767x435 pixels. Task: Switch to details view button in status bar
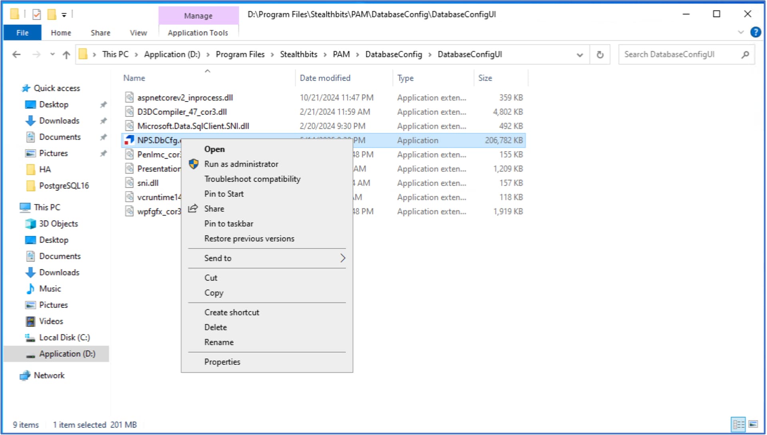tap(738, 424)
